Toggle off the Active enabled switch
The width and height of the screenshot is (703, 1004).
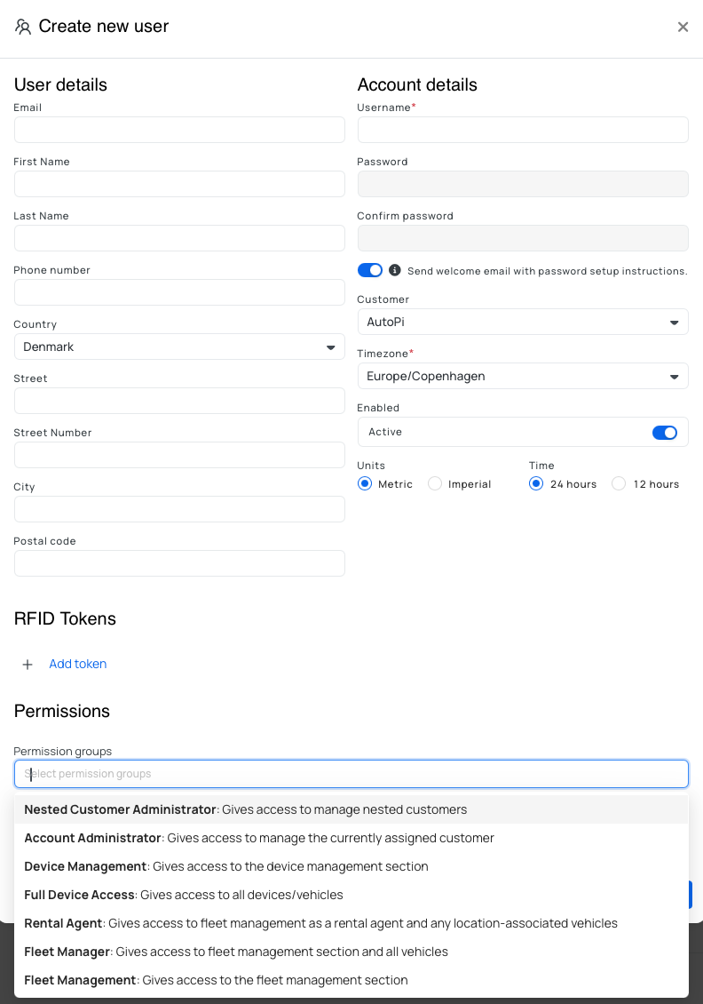665,432
